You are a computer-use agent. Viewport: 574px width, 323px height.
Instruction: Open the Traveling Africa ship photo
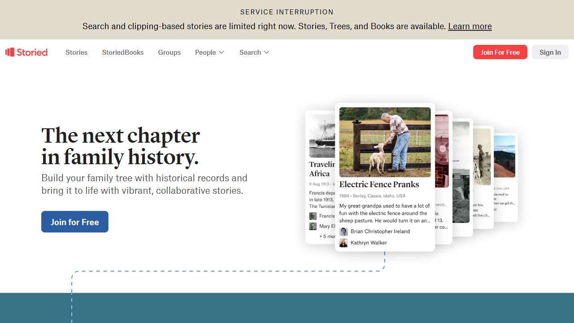322,135
